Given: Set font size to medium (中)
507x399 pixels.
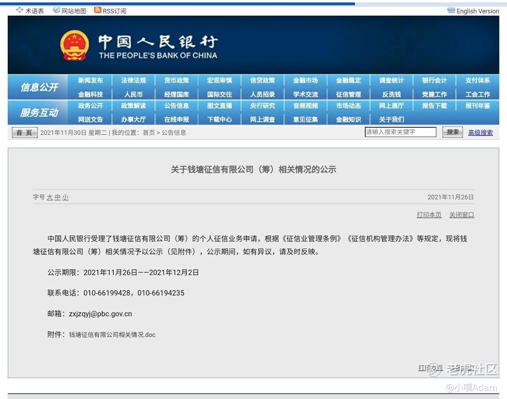Looking at the screenshot, I should [x=57, y=197].
